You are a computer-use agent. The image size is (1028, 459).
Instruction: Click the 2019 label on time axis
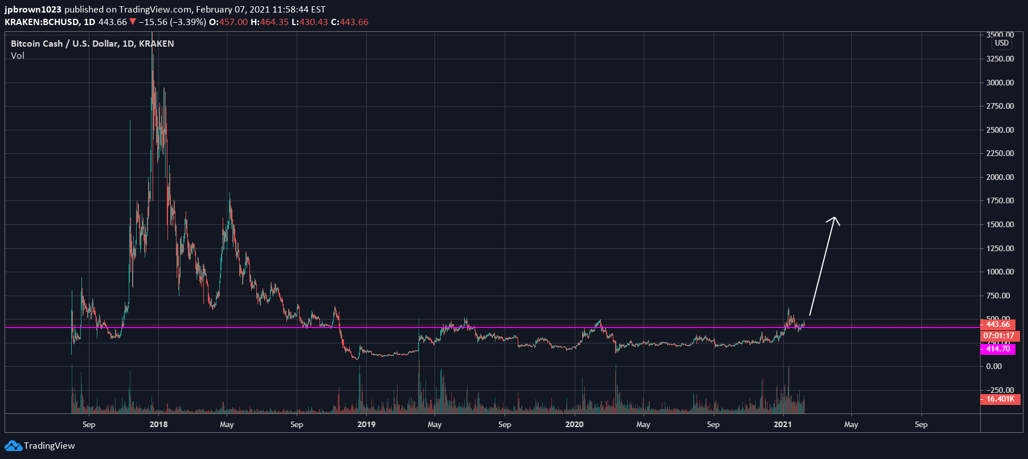(366, 424)
